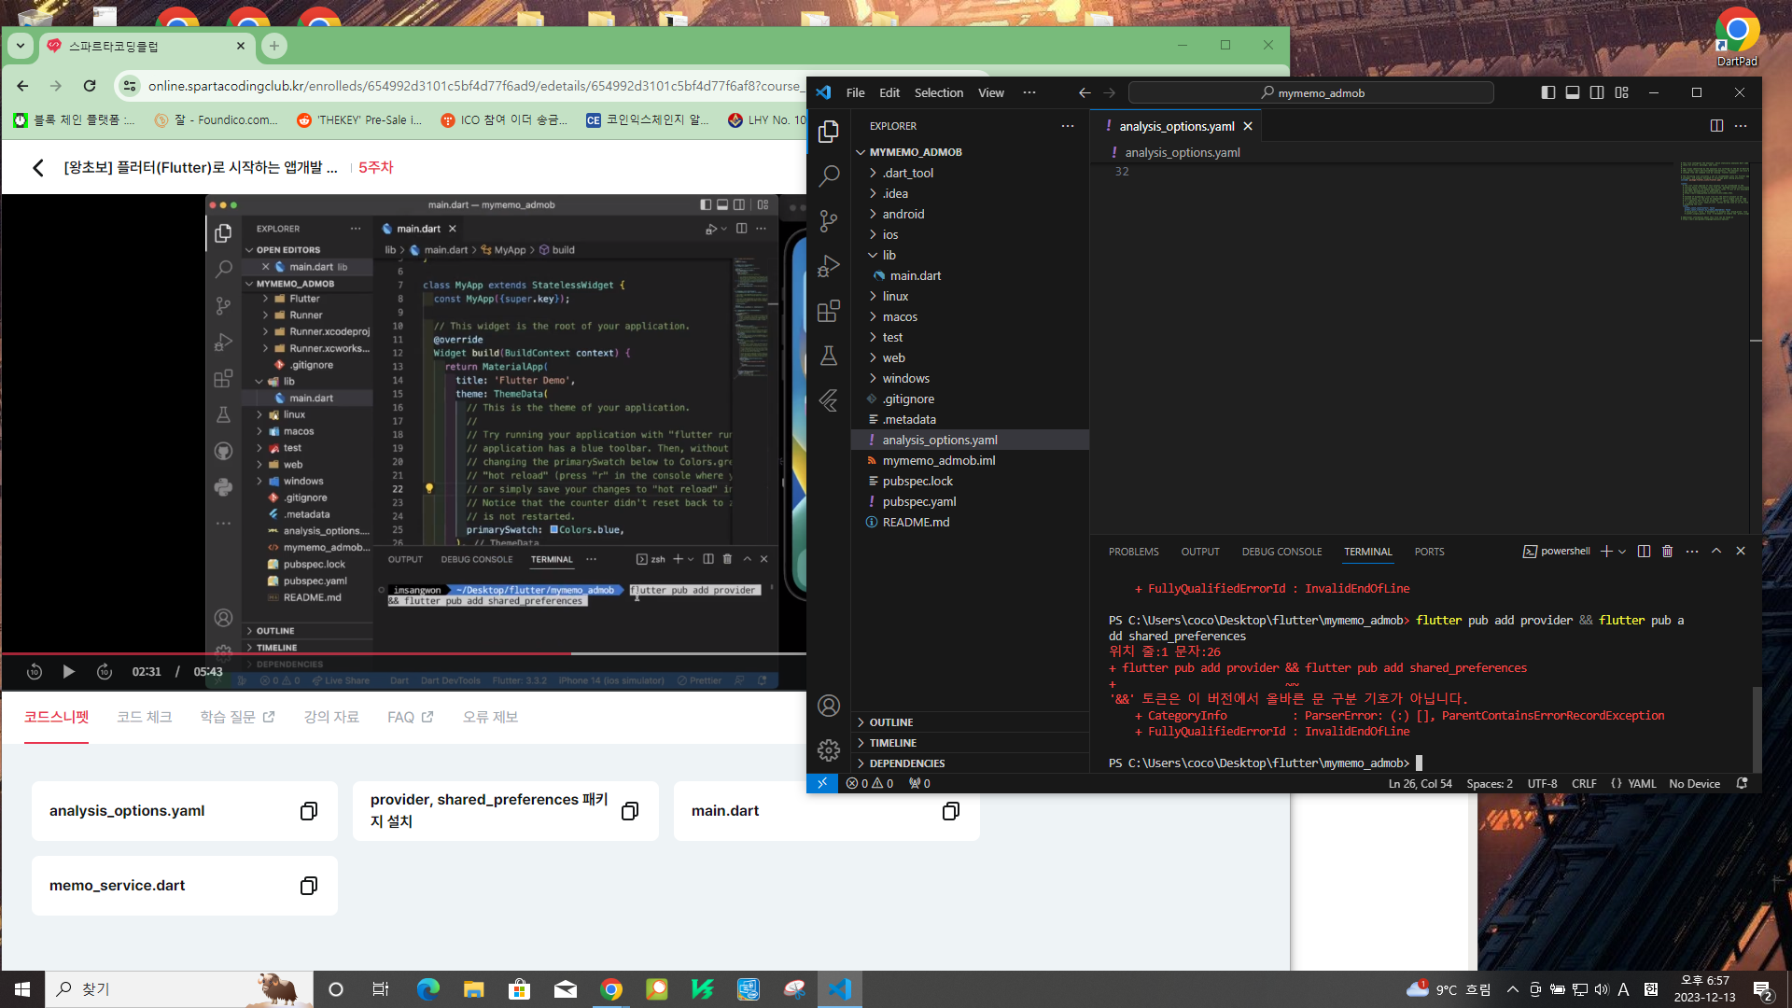
Task: Expand the .dart_tool folder
Action: [970, 173]
